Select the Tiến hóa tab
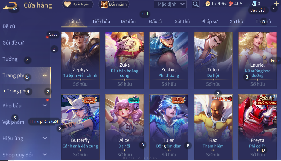The height and width of the screenshot is (161, 281). (x=101, y=22)
